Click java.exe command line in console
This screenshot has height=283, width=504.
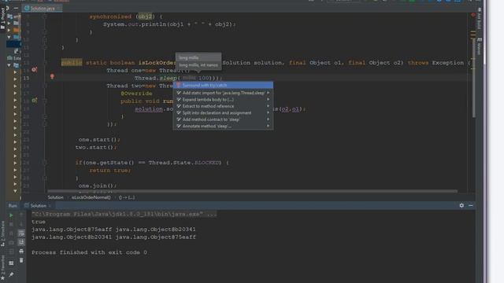click(x=124, y=214)
